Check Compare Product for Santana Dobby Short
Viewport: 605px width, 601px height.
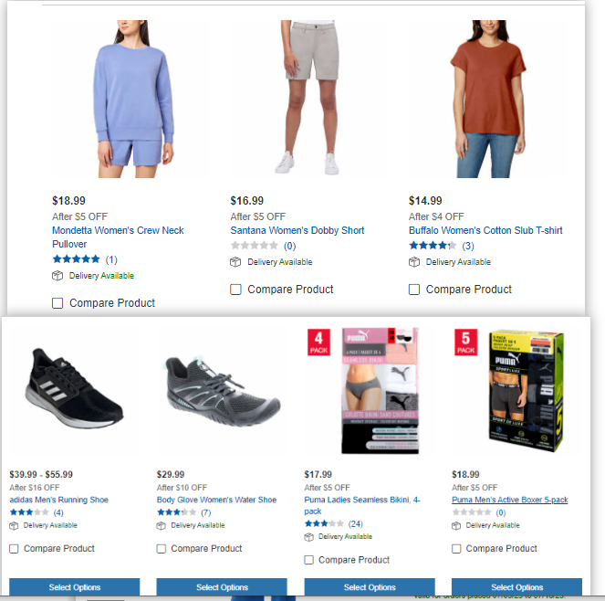pyautogui.click(x=235, y=290)
